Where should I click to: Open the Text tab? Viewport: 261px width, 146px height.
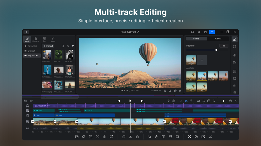pyautogui.click(x=44, y=39)
